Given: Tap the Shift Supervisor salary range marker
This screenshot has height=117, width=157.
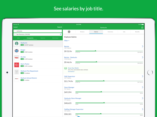Looking at the screenshot, I should click(104, 81).
